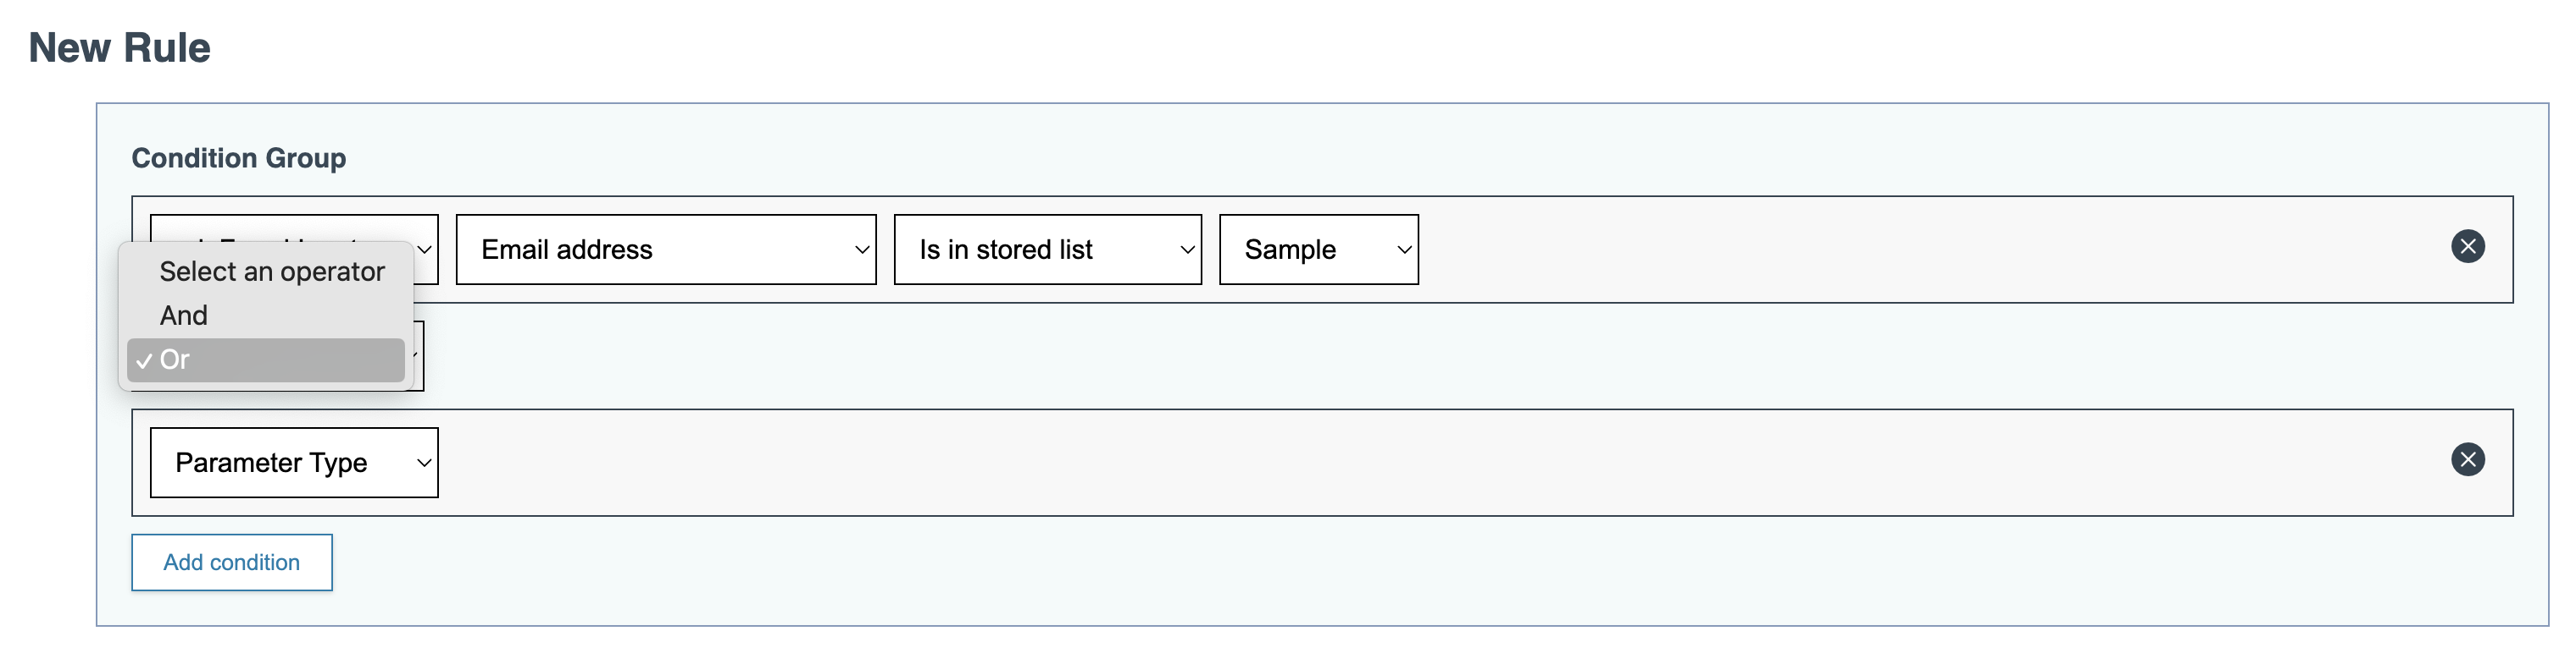Click the Condition Group heading
This screenshot has height=653, width=2576.
tap(238, 158)
